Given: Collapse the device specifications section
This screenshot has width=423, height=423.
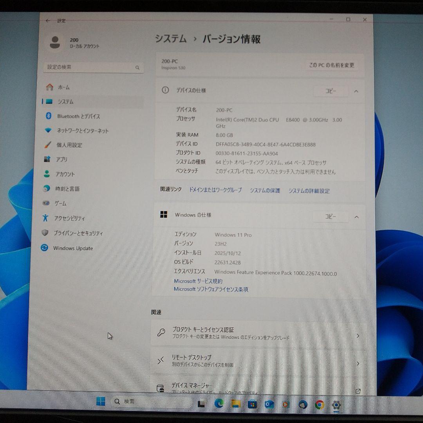Looking at the screenshot, I should [x=356, y=91].
